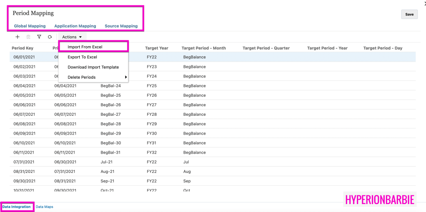Expand the Actions dropdown menu
The width and height of the screenshot is (426, 212).
pos(72,37)
